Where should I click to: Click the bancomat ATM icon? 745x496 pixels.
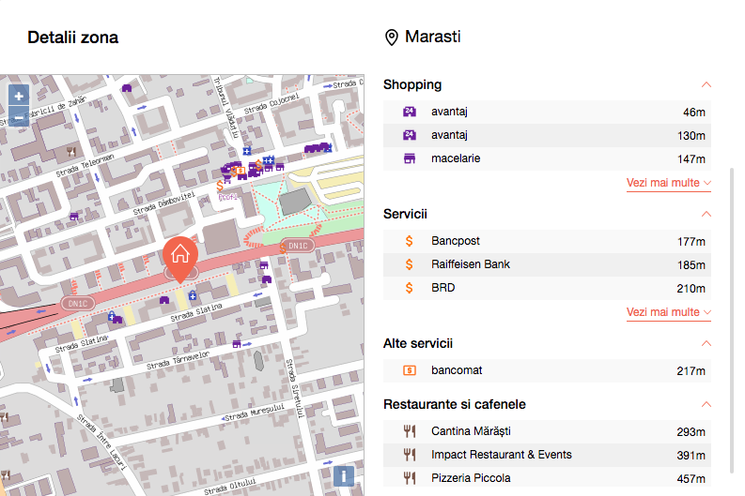pyautogui.click(x=409, y=371)
